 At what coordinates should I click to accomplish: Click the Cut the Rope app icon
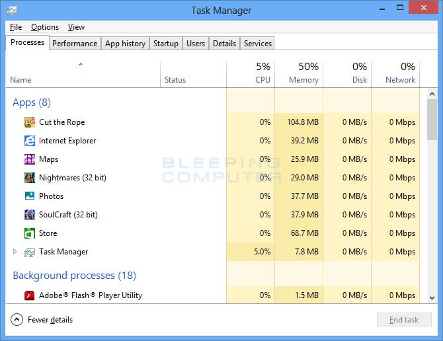point(30,122)
